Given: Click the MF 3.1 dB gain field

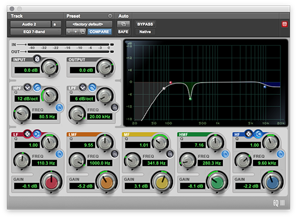Looking at the screenshot, I should click(x=137, y=186).
